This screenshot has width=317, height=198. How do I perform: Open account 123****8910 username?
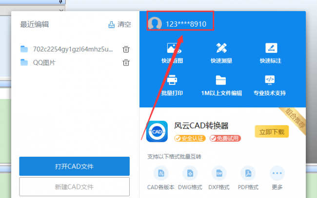[x=186, y=24]
